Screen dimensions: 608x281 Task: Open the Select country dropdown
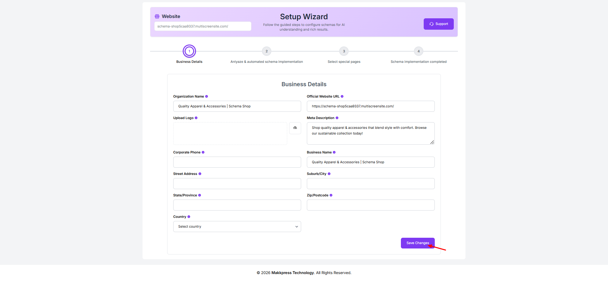tap(237, 227)
